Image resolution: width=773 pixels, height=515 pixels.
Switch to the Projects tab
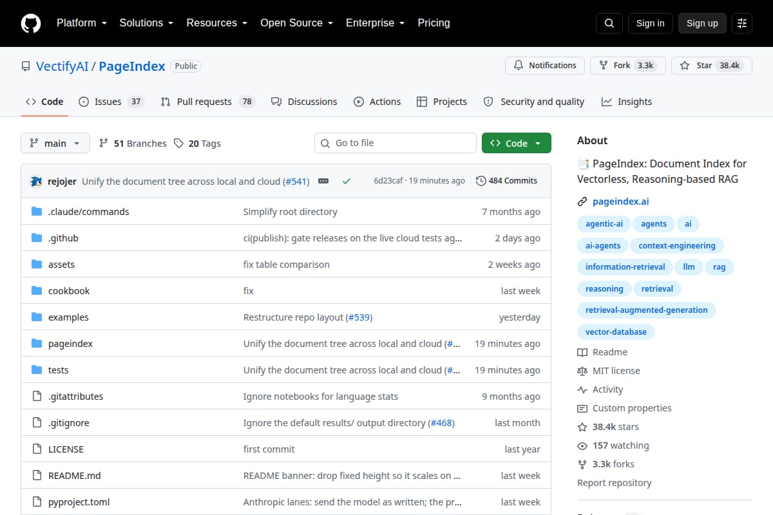(442, 102)
